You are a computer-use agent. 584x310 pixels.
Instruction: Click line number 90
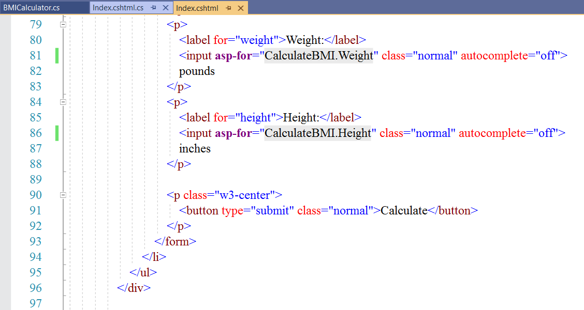36,195
